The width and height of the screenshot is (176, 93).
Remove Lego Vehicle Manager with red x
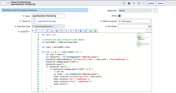(37, 21)
